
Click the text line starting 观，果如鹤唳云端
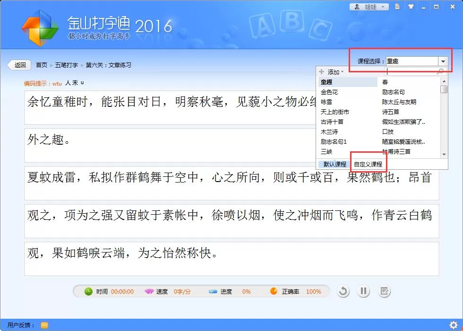(x=231, y=259)
